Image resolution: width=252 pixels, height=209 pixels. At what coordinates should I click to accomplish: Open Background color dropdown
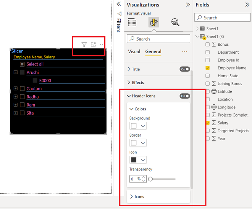coord(138,126)
